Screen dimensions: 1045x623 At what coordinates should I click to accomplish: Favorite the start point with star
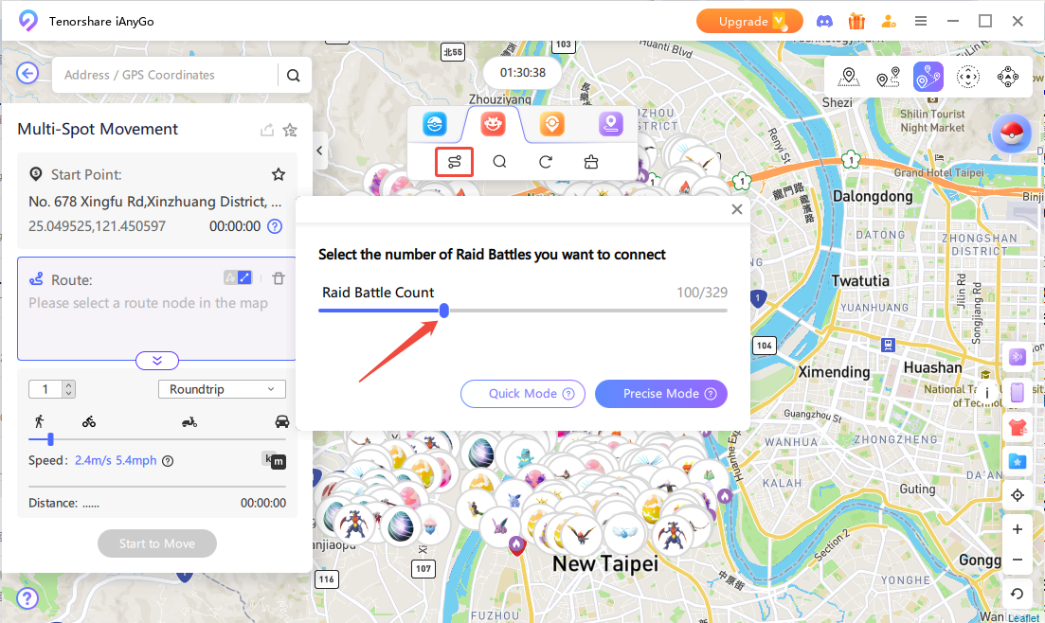click(x=279, y=174)
